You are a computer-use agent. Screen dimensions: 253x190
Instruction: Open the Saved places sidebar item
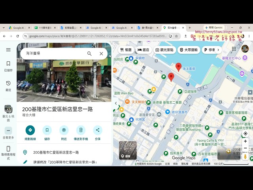(8, 66)
